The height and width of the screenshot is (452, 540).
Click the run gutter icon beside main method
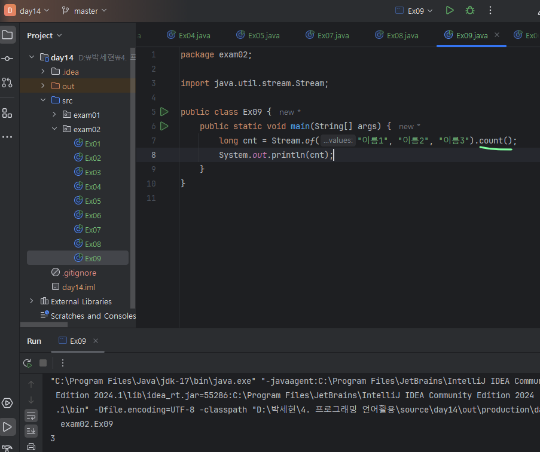[x=164, y=126]
